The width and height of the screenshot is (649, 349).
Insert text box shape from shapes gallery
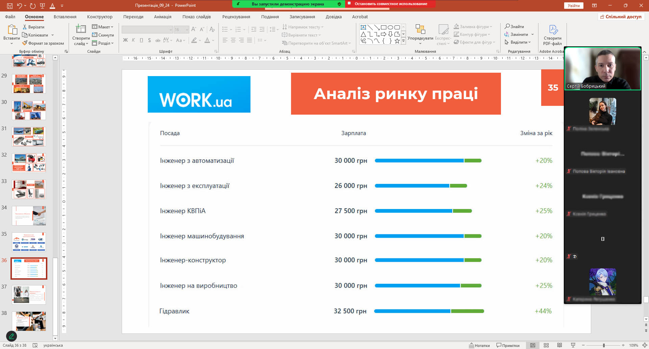[x=363, y=27]
